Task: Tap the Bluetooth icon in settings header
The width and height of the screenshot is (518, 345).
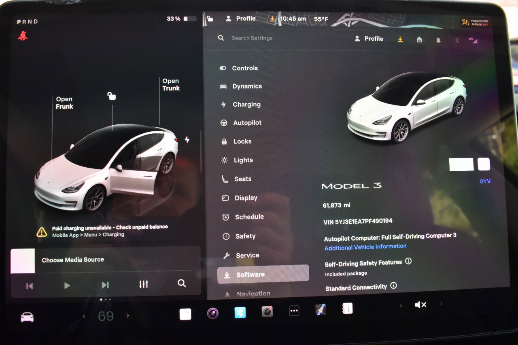Action: tap(457, 40)
